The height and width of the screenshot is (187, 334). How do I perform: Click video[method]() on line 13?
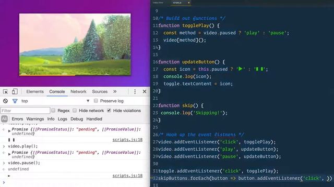[185, 40]
